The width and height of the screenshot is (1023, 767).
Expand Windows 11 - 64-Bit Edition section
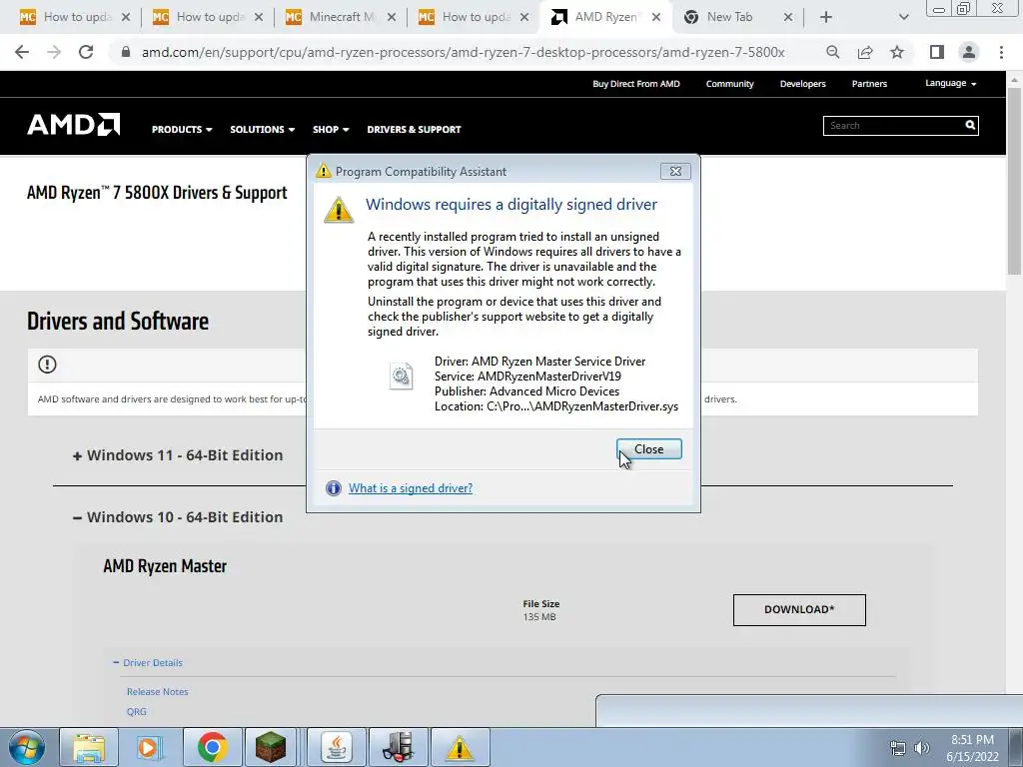178,455
